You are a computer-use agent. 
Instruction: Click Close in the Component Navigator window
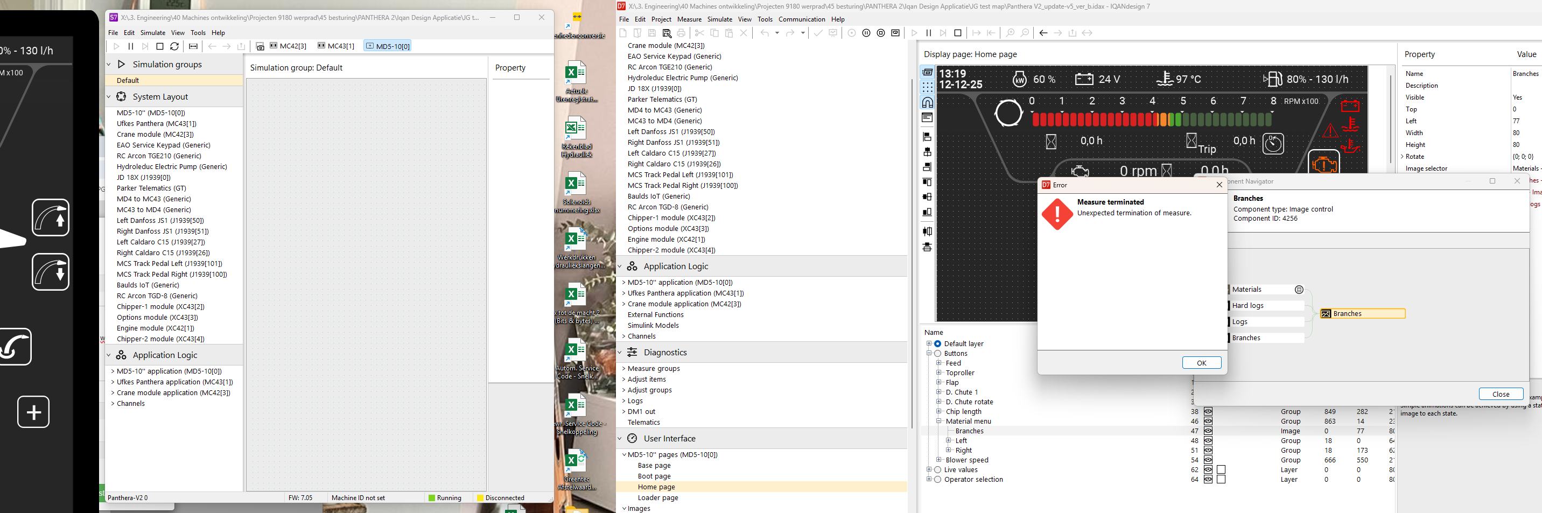click(x=1500, y=394)
